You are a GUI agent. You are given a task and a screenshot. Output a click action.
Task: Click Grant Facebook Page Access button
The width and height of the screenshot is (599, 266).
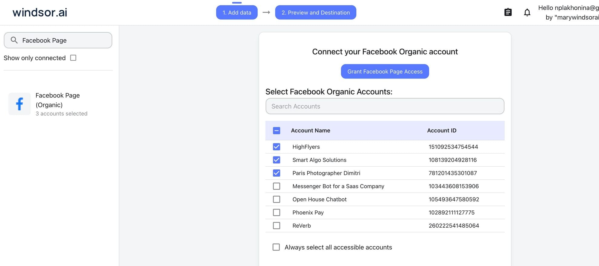(385, 71)
